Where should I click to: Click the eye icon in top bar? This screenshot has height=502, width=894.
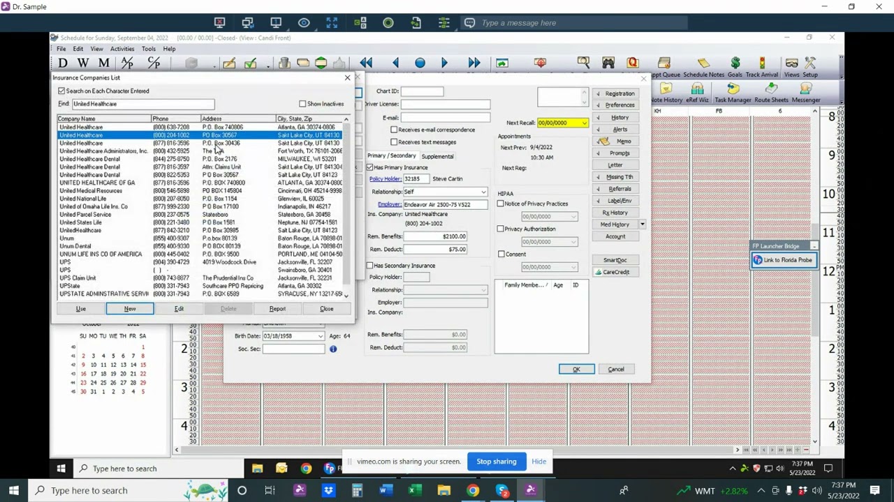point(304,23)
